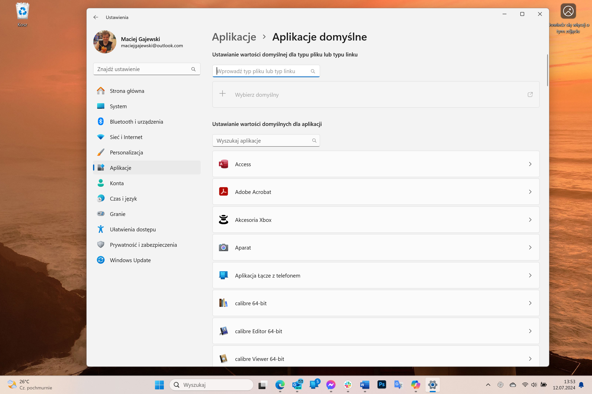Open Ułatwienia dostępu section
The height and width of the screenshot is (394, 592).
[x=147, y=229]
